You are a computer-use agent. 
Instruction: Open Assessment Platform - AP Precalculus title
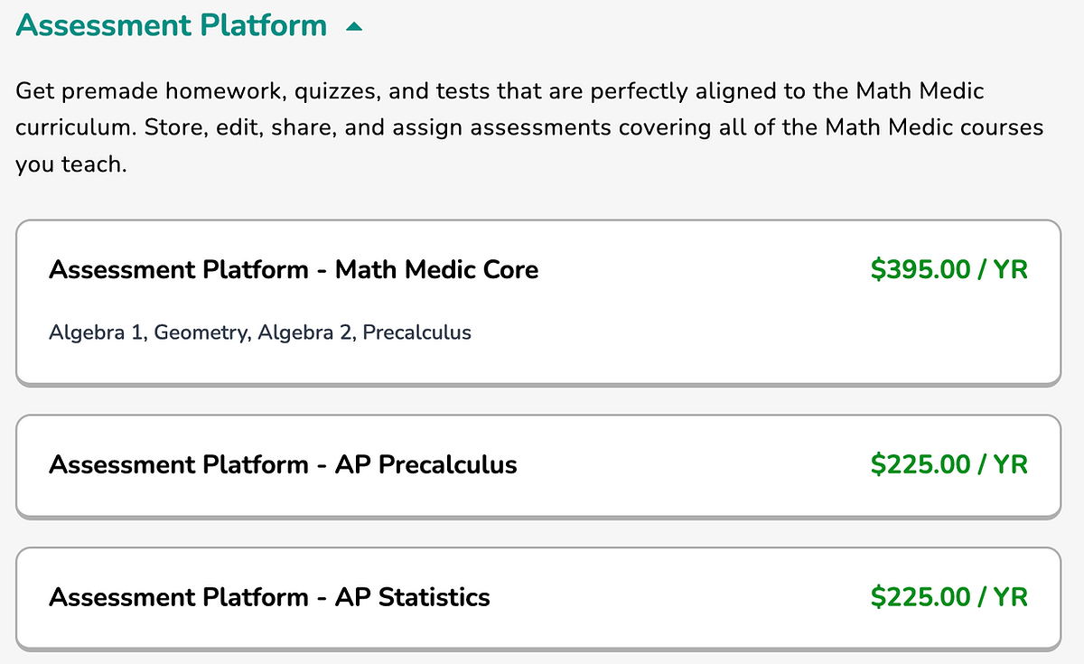click(x=283, y=464)
